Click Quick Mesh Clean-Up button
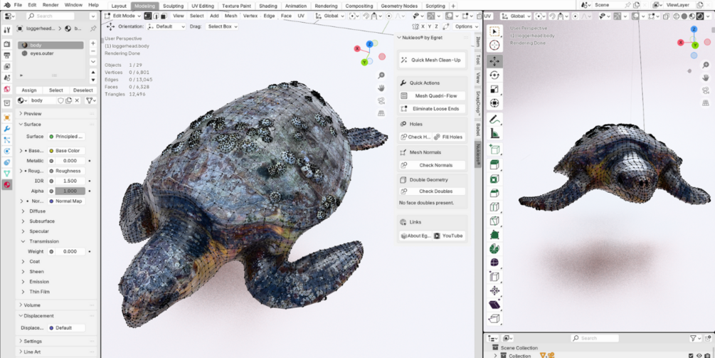 pos(432,60)
